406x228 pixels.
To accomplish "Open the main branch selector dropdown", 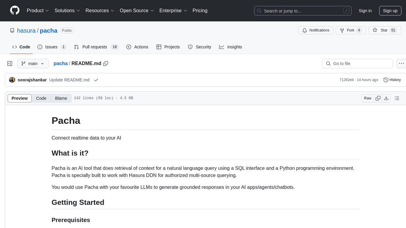I will click(x=33, y=64).
